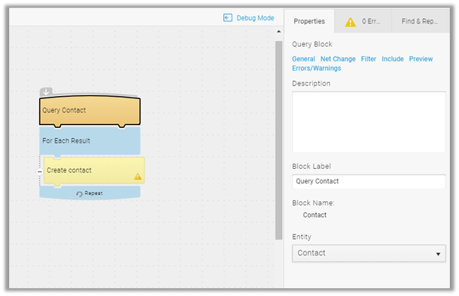
Task: Click inside the Description text area
Action: click(368, 122)
